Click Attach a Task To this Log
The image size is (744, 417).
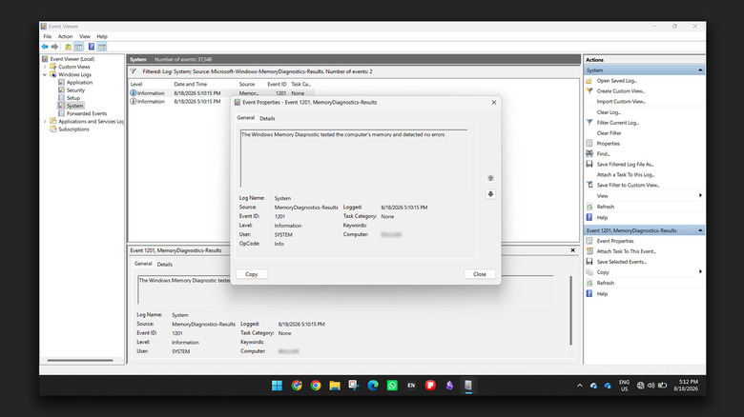tap(626, 175)
